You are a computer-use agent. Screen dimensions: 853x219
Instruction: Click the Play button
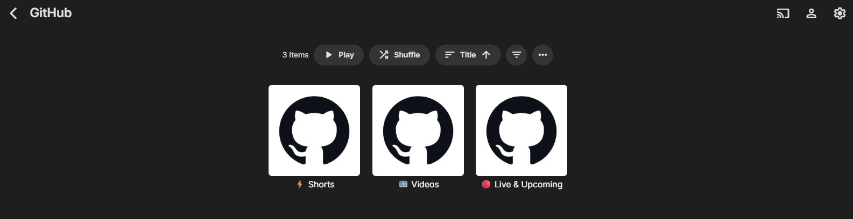[x=339, y=55]
